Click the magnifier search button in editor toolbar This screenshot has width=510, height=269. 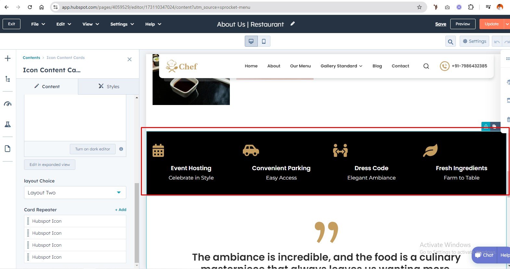coord(450,41)
